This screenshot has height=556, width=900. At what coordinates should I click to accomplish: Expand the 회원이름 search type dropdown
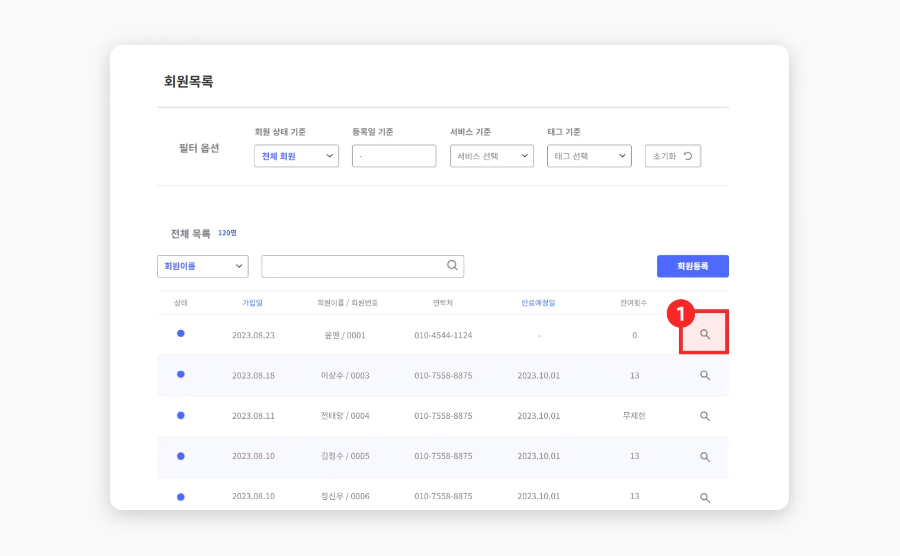pyautogui.click(x=202, y=266)
